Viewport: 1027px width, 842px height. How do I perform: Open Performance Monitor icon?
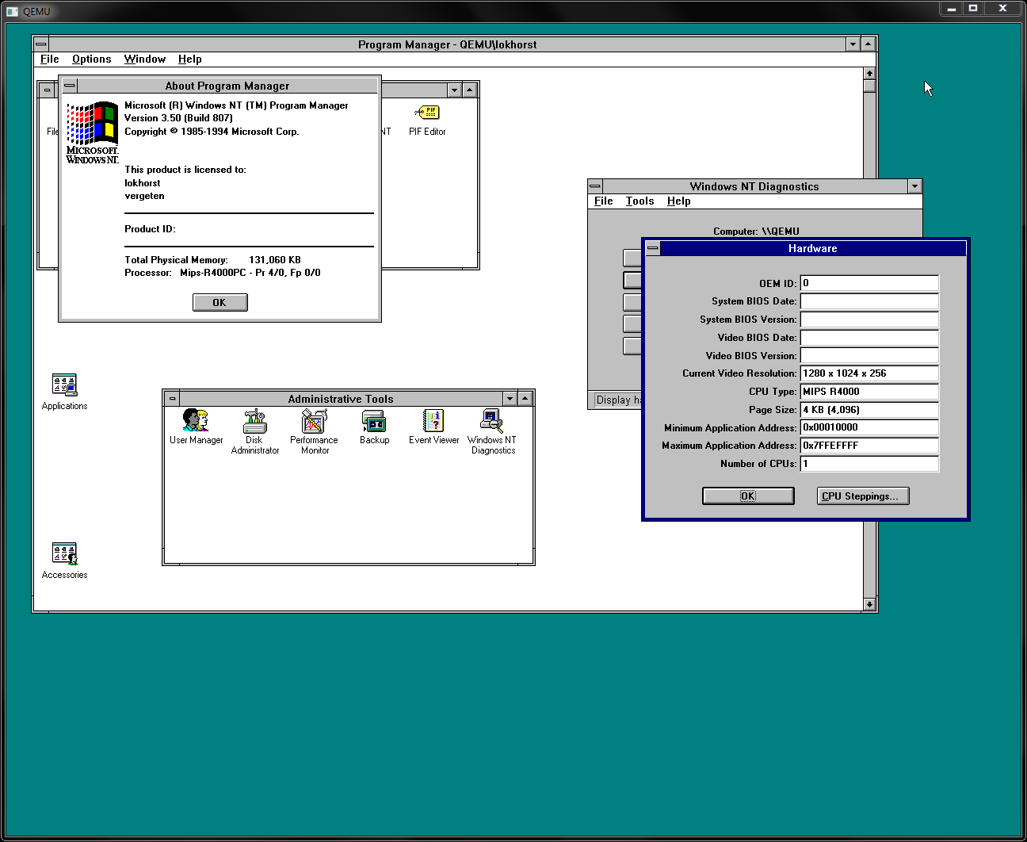tap(314, 420)
